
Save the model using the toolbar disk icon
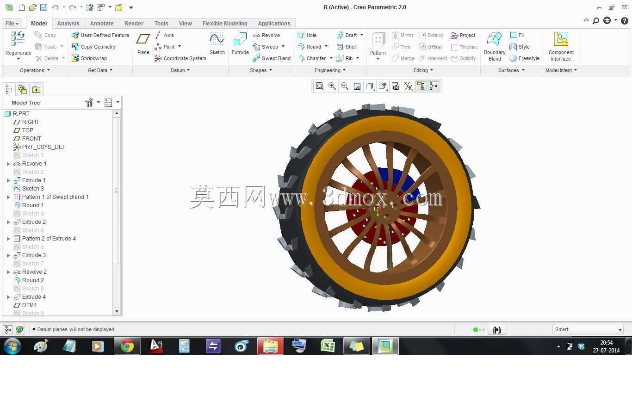(x=43, y=7)
